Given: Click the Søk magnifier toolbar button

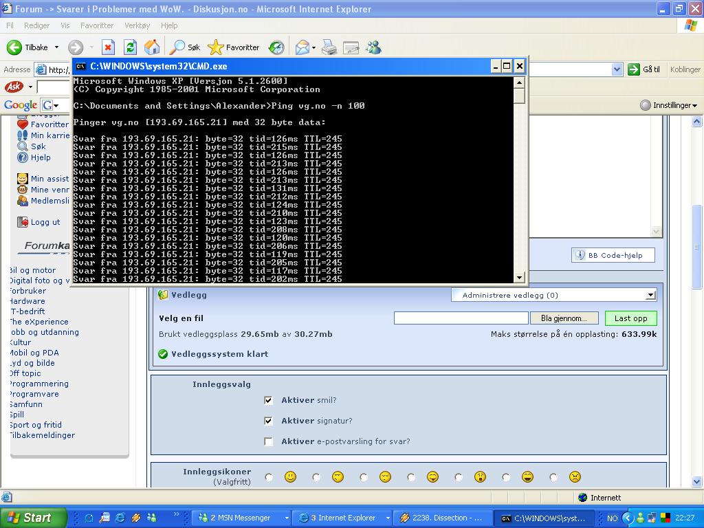Looking at the screenshot, I should 186,47.
